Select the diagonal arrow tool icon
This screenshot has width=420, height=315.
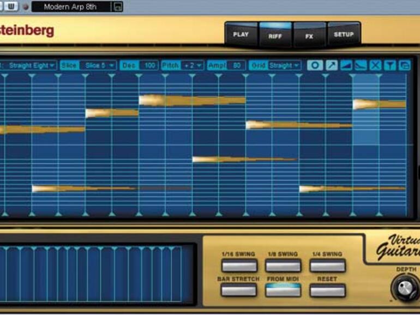pos(332,65)
